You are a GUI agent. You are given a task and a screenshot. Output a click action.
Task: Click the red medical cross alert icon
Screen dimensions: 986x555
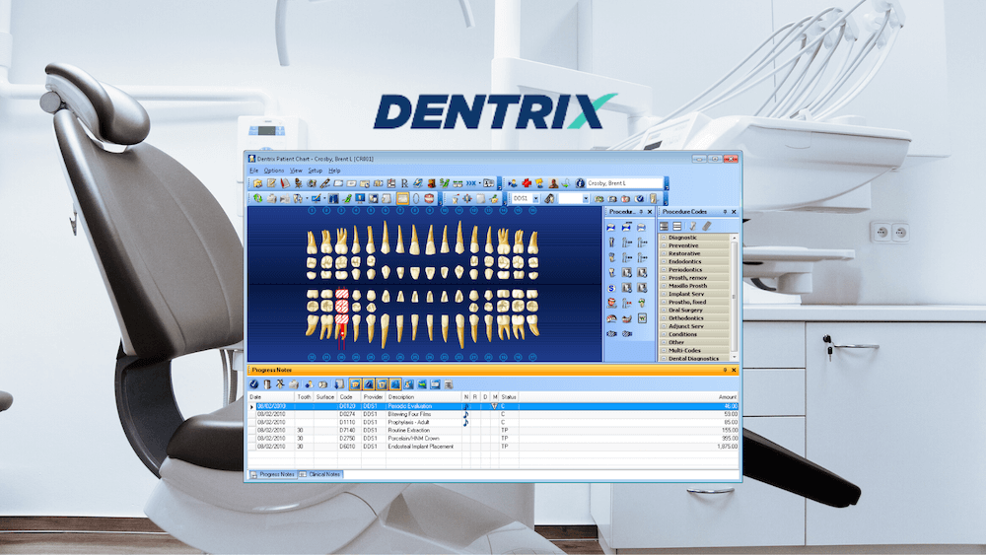point(527,183)
